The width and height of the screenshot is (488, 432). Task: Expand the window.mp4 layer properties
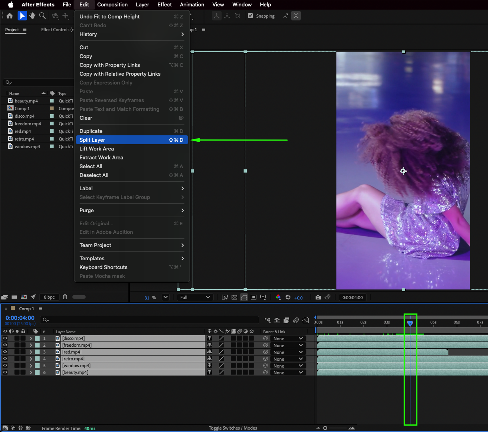click(31, 366)
